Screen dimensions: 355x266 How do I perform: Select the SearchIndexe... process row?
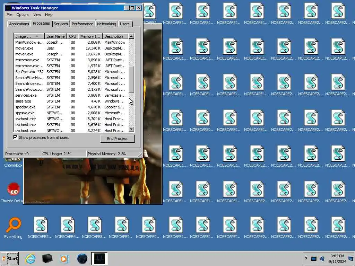pyautogui.click(x=71, y=83)
